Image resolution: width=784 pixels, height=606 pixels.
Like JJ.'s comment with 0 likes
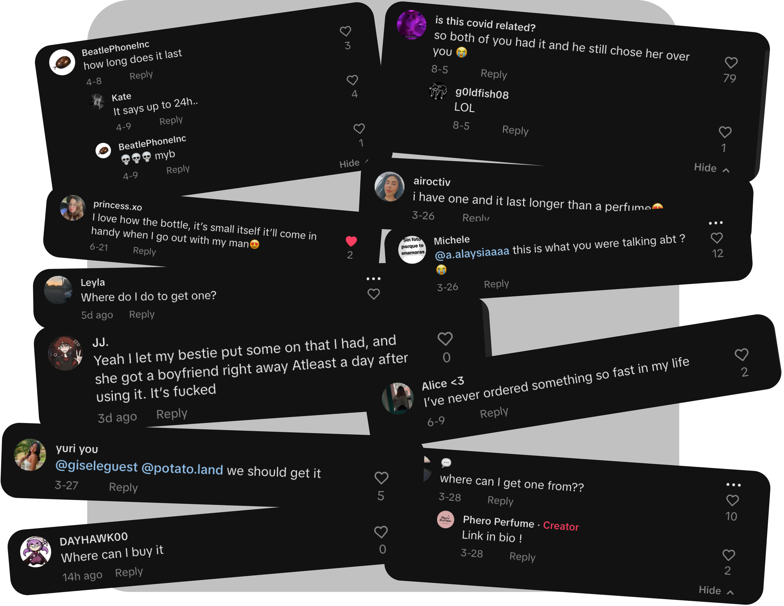[x=445, y=339]
